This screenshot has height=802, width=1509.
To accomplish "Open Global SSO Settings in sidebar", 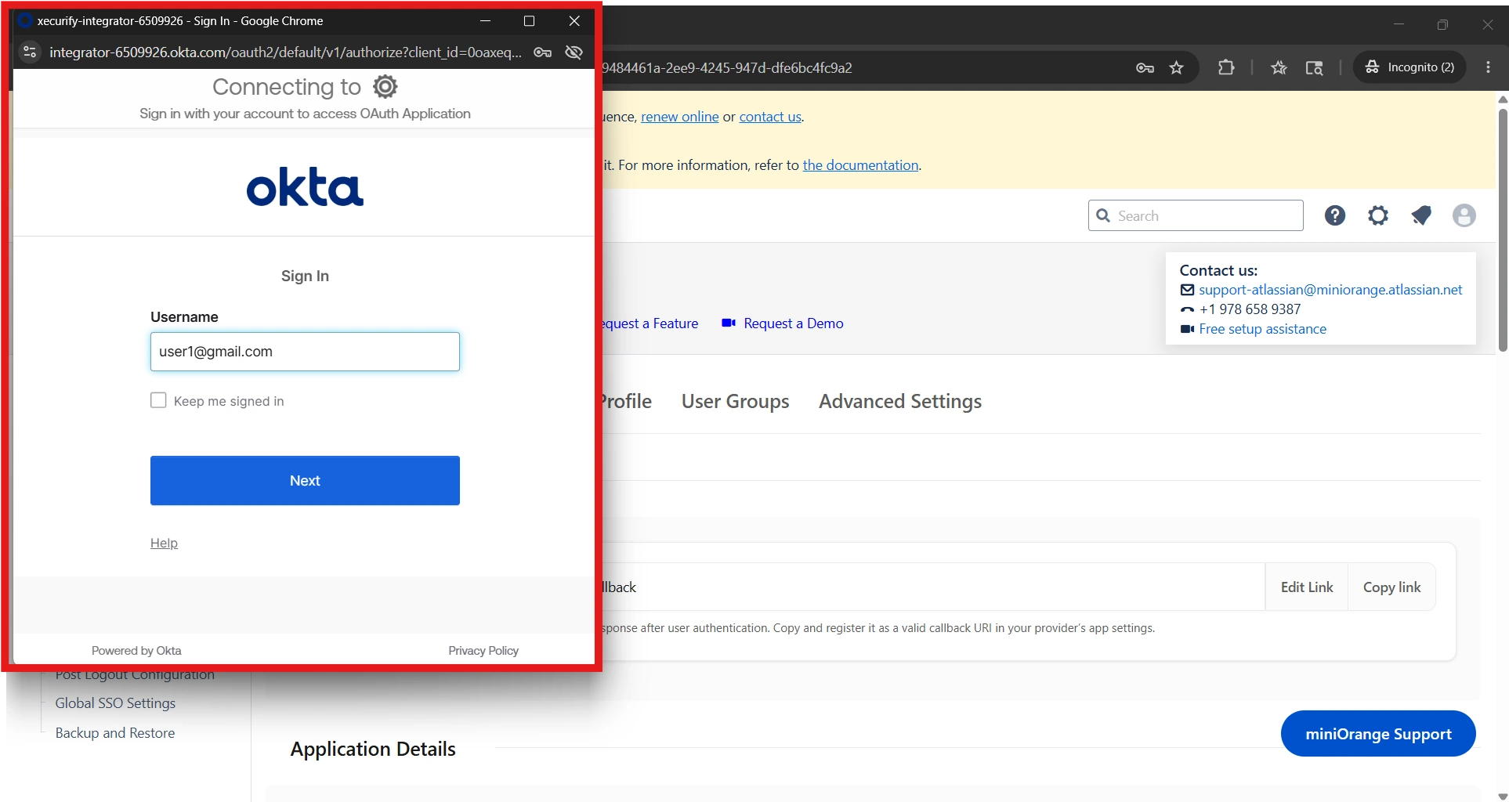I will tap(115, 703).
